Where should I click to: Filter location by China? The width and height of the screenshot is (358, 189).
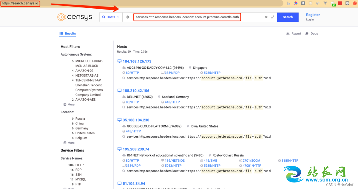[x=79, y=123]
